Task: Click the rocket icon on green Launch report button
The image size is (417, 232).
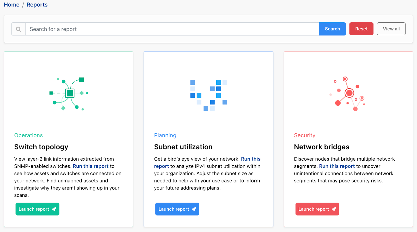Action: click(x=54, y=209)
